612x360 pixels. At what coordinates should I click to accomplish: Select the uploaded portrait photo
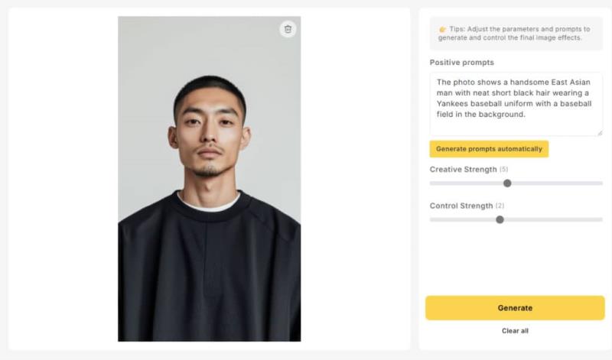(x=209, y=179)
